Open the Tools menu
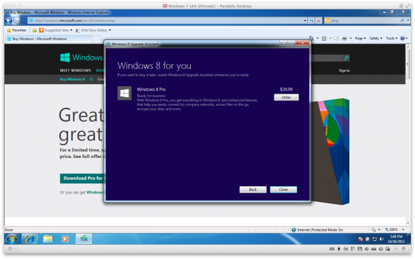The image size is (415, 259). [392, 38]
